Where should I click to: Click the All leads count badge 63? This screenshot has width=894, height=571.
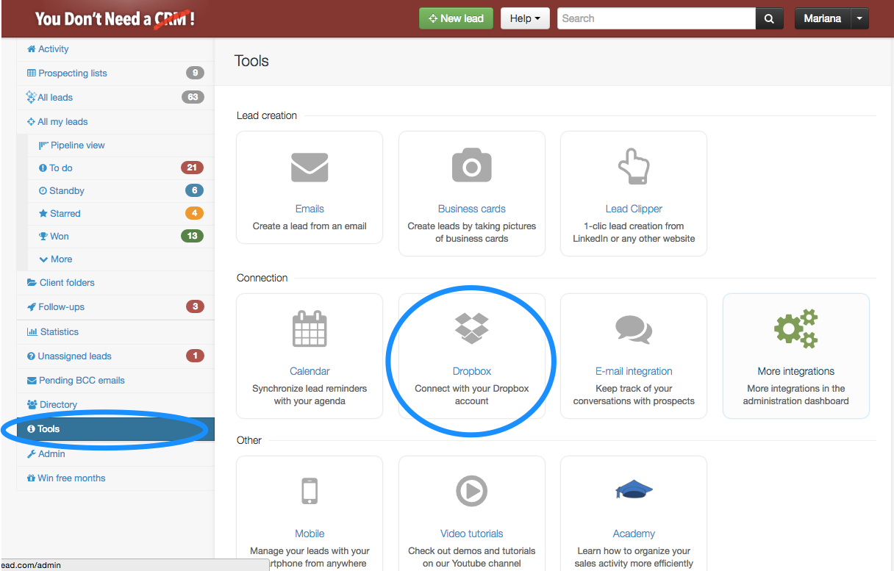[193, 97]
